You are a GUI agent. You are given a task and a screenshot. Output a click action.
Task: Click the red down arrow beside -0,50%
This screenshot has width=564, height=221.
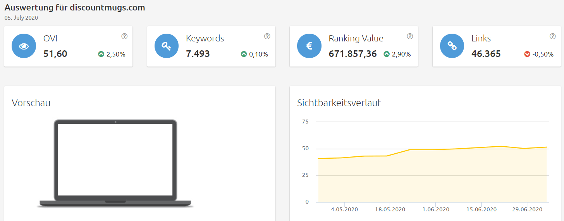pyautogui.click(x=527, y=55)
